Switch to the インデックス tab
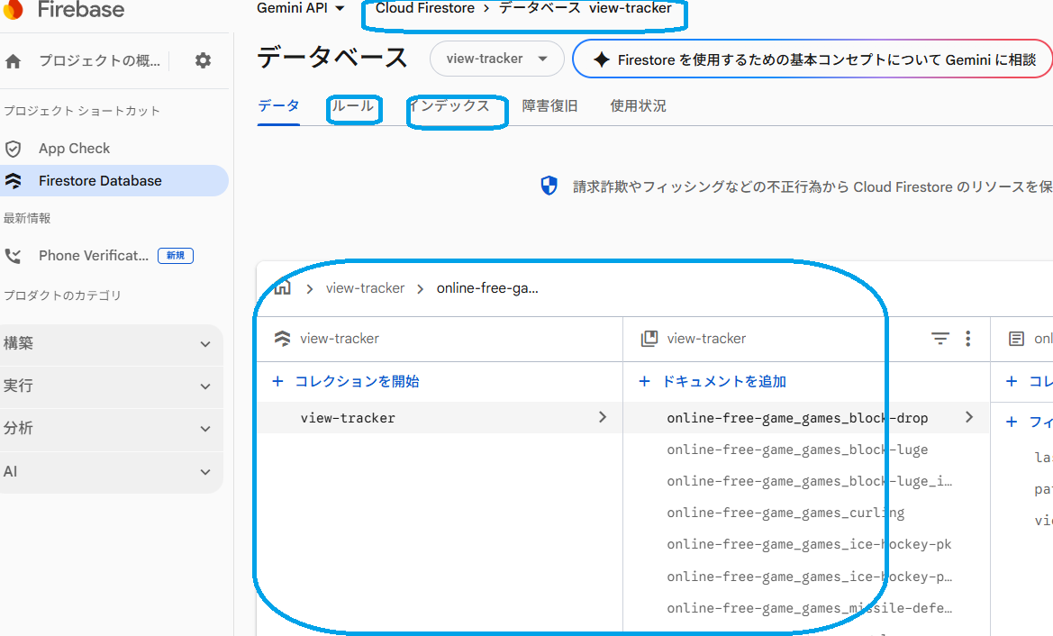The image size is (1053, 636). 457,105
